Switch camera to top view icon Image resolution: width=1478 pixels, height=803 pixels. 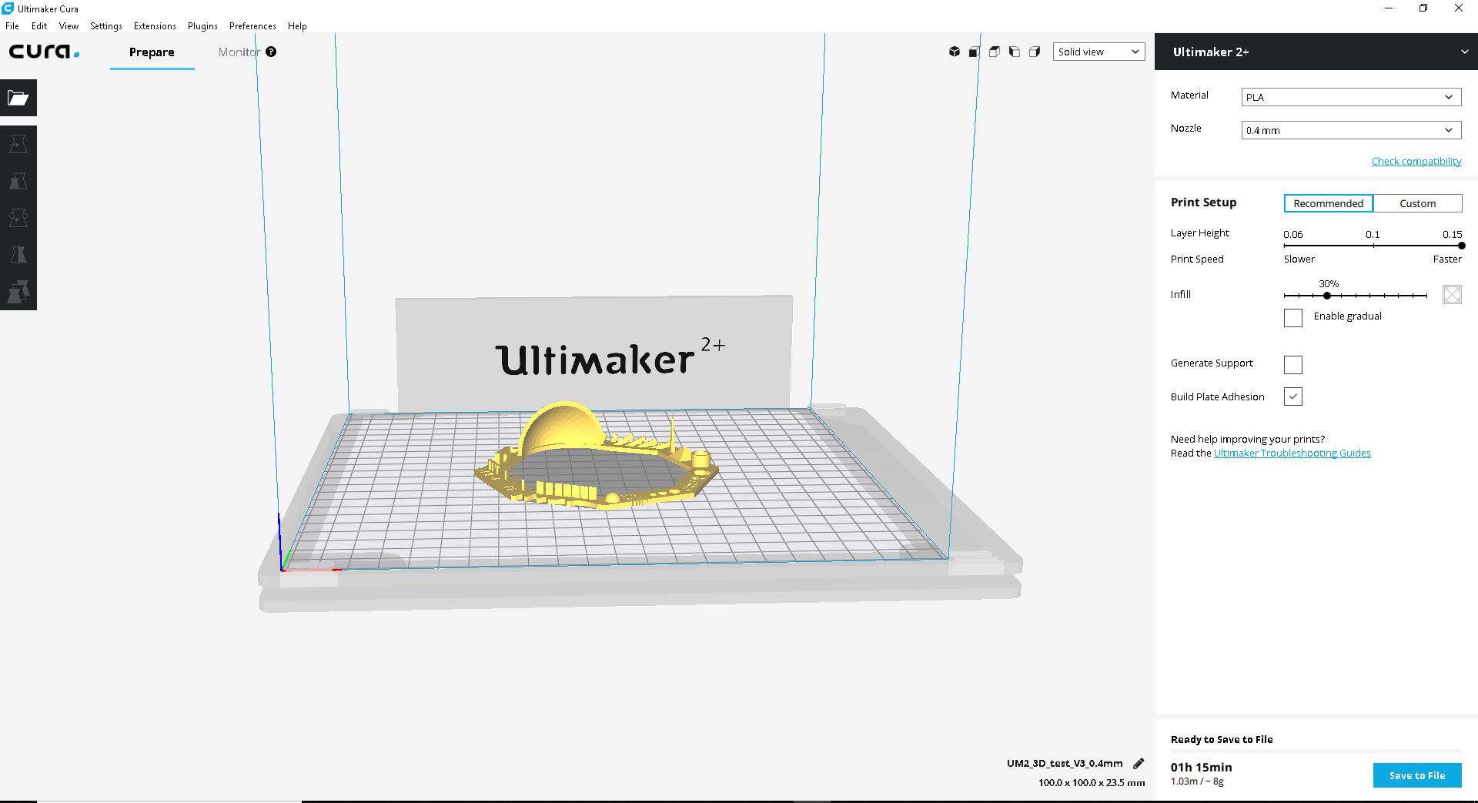pos(995,52)
